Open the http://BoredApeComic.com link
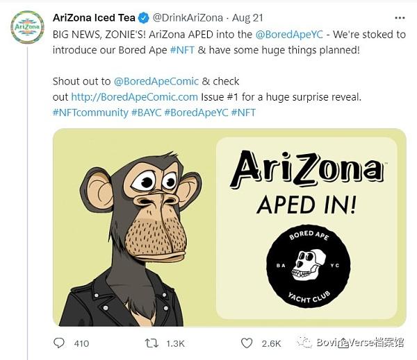The width and height of the screenshot is (417, 360). click(x=135, y=97)
